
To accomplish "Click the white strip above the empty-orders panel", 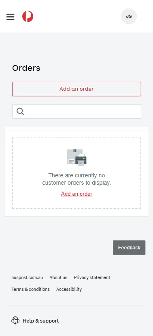I will [x=76, y=128].
